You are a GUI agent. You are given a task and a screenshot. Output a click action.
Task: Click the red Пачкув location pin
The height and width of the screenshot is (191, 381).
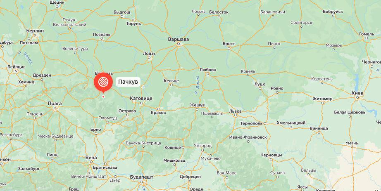point(103,82)
